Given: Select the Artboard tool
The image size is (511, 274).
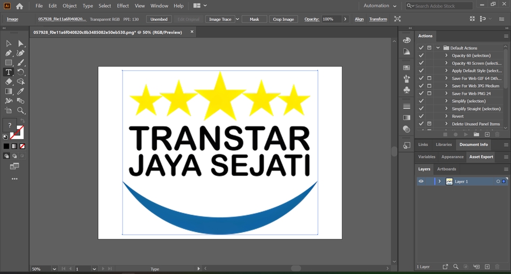Looking at the screenshot, I should [x=9, y=110].
